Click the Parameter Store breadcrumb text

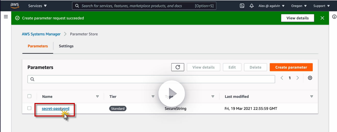84,34
